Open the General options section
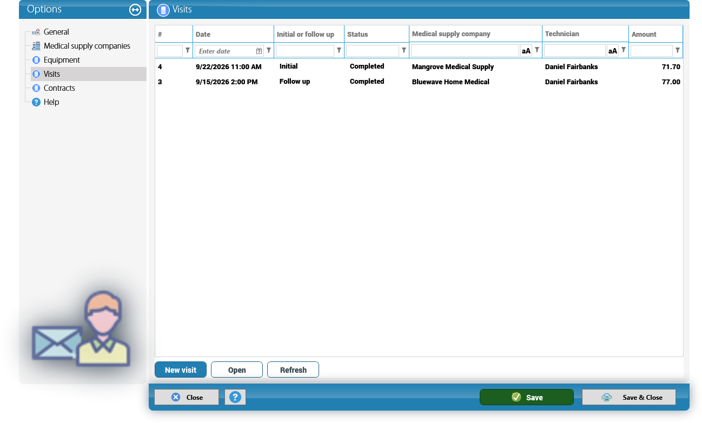 (x=56, y=32)
